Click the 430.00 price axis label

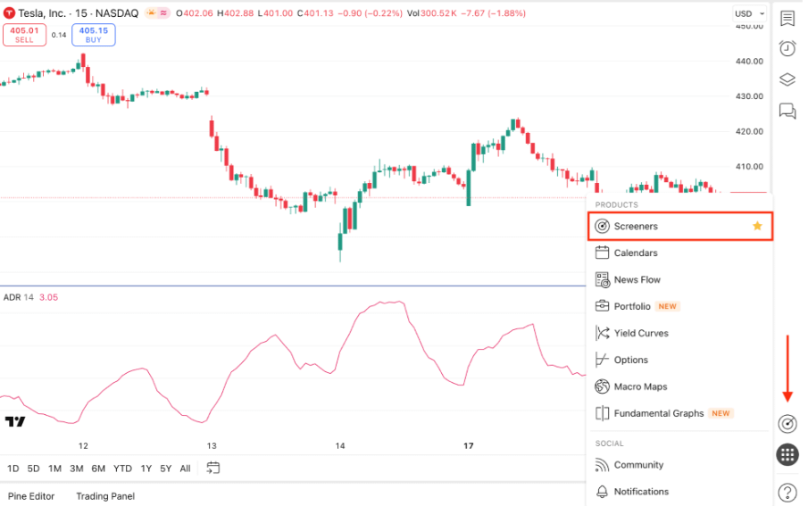(749, 95)
